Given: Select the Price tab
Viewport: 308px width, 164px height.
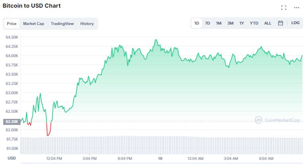Looking at the screenshot, I should tap(12, 24).
